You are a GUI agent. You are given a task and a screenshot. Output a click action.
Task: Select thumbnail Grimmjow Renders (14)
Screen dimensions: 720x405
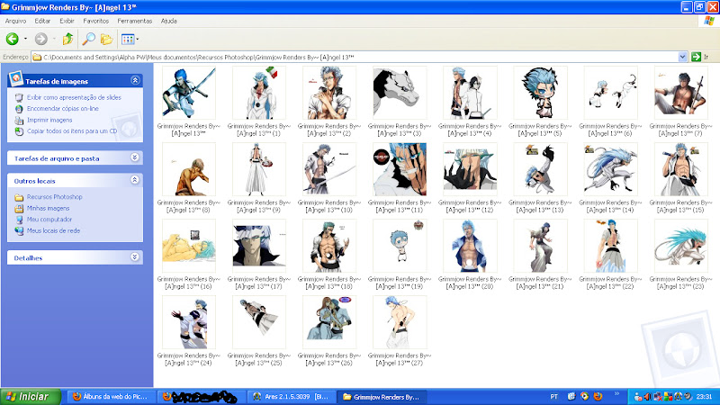tap(610, 169)
